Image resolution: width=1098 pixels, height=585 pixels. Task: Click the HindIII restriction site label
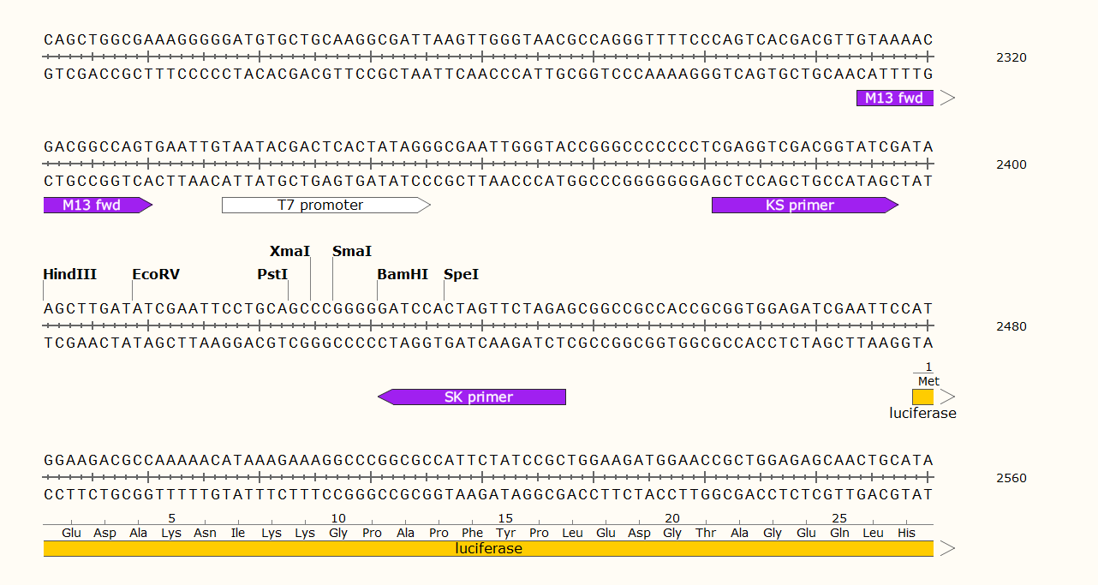70,275
